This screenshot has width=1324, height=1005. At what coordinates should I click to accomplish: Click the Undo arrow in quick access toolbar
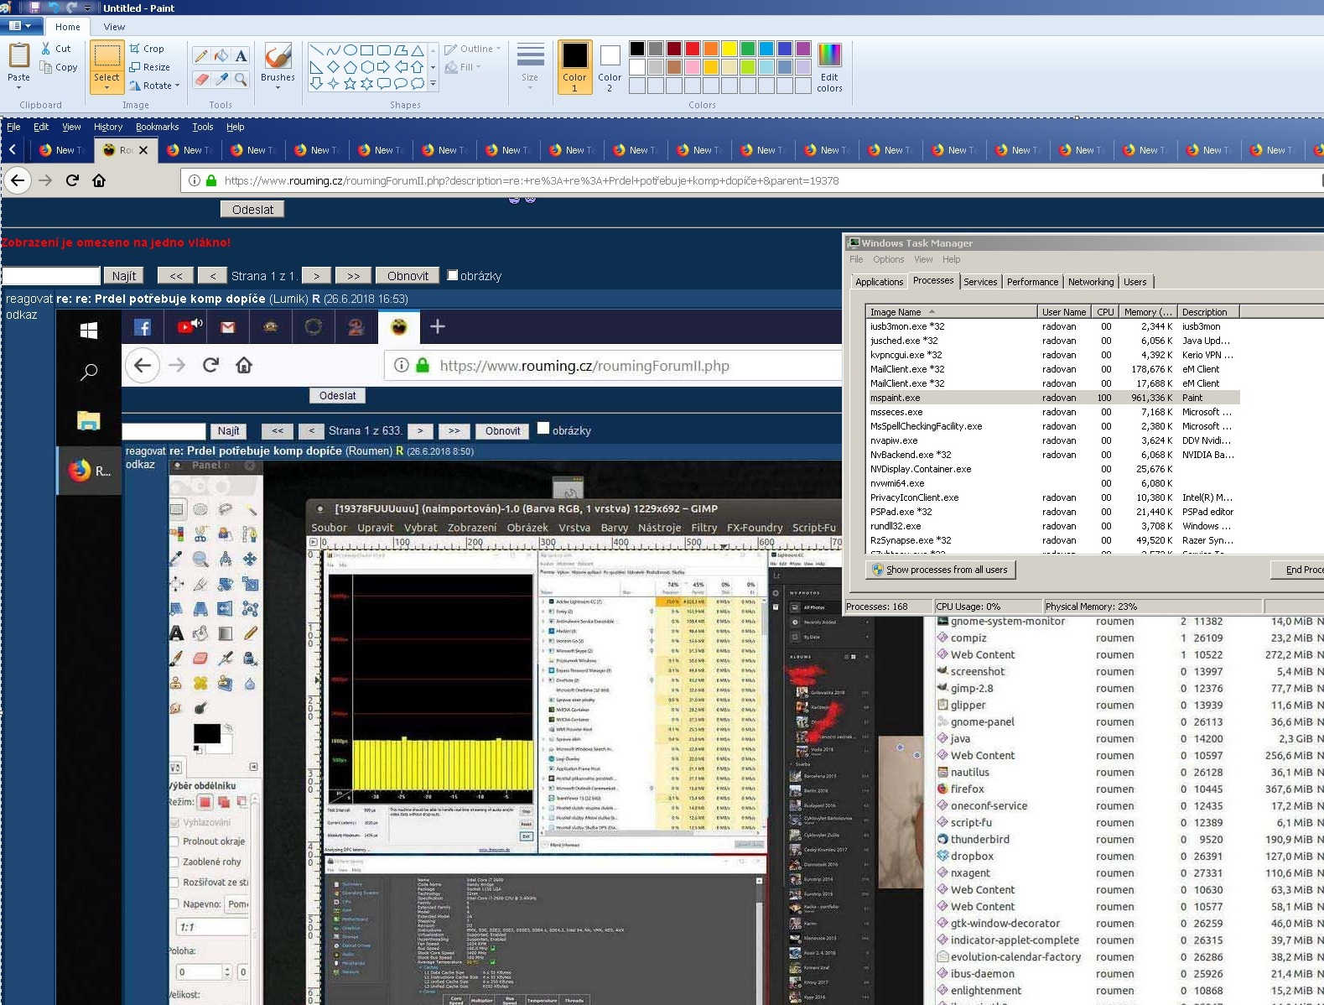click(53, 8)
